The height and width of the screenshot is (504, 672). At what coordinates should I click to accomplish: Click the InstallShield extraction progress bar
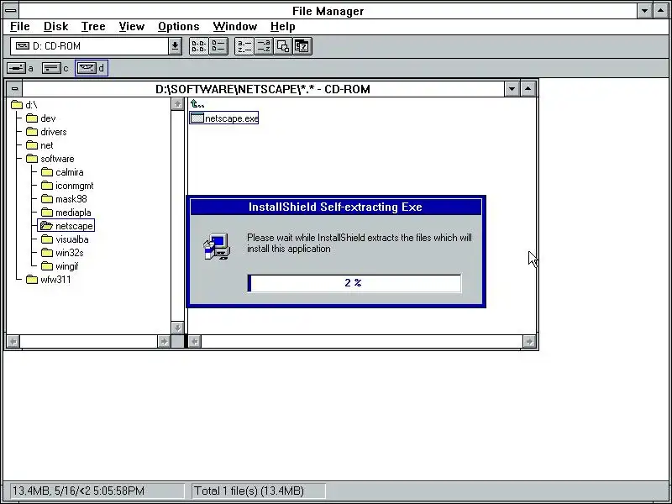click(354, 283)
